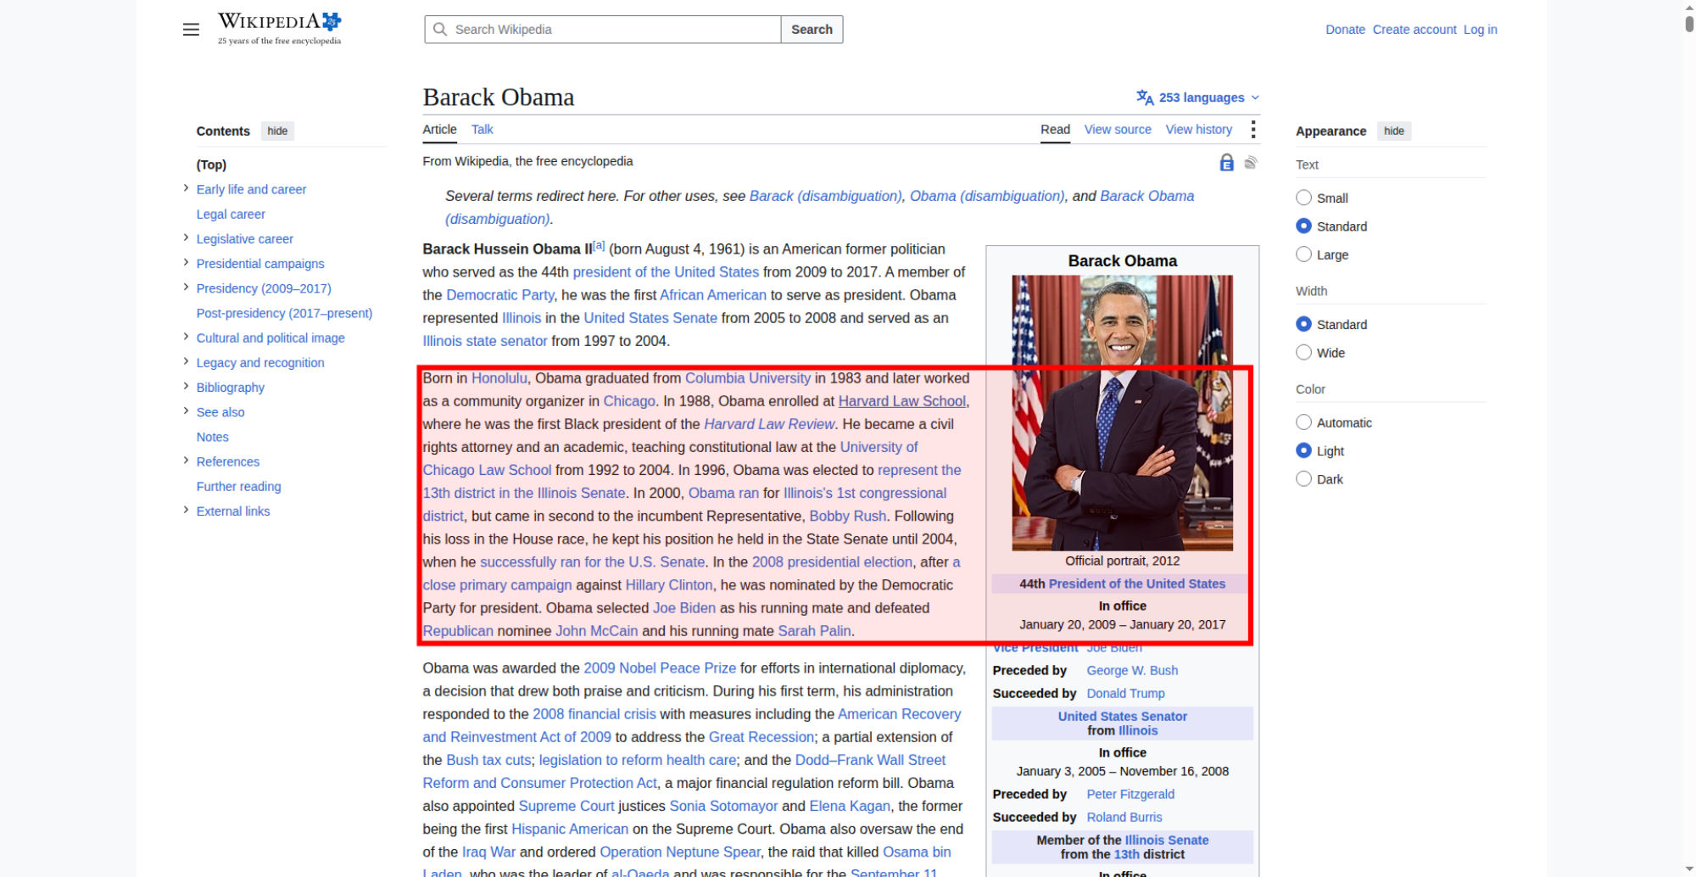Open the footnote [a] reference
The image size is (1696, 877).
click(x=599, y=245)
